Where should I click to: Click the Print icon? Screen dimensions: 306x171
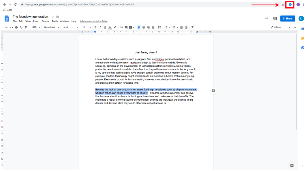pos(16,27)
